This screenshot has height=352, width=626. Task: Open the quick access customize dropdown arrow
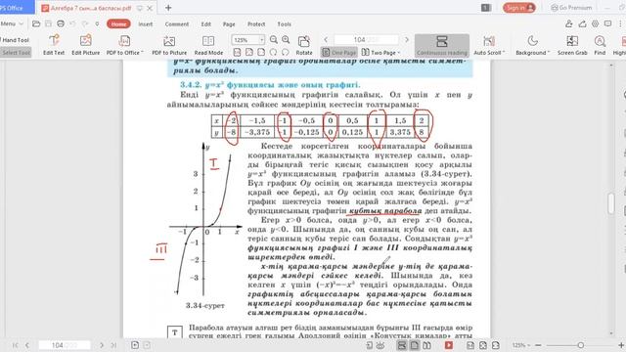pyautogui.click(x=97, y=23)
